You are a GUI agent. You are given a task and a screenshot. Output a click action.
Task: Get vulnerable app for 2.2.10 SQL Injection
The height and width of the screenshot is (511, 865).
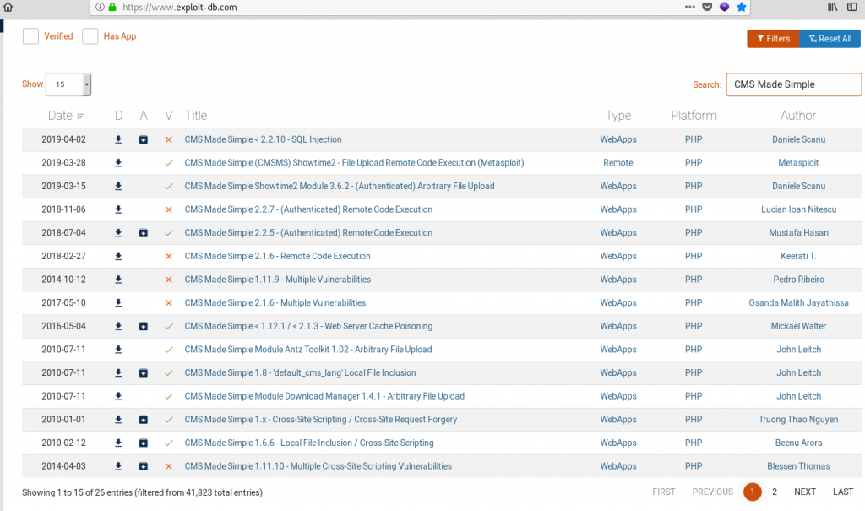[x=144, y=139]
